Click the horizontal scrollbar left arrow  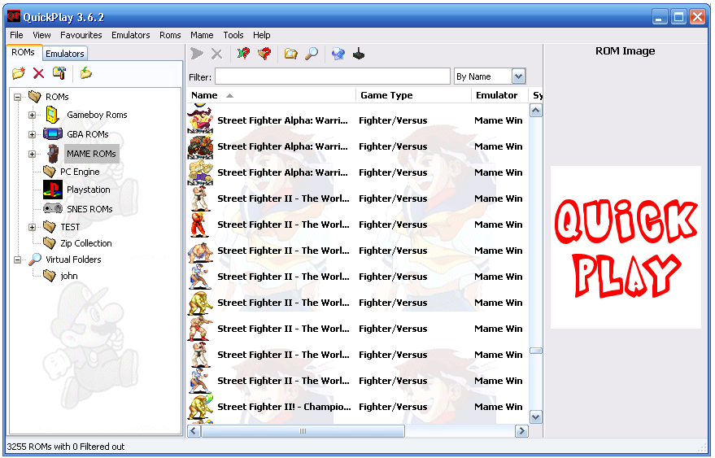(x=194, y=430)
